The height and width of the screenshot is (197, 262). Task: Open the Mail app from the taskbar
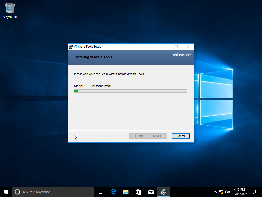151,192
